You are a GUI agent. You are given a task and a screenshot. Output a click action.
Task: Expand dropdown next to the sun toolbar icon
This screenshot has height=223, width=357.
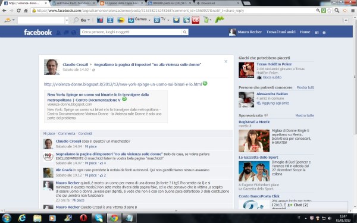click(14, 20)
